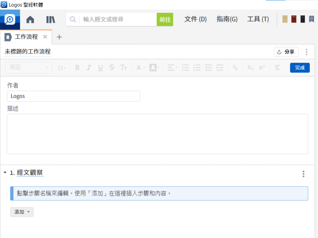
Task: Open the three-dot menu beside 經文觀察
Action: coord(303,174)
